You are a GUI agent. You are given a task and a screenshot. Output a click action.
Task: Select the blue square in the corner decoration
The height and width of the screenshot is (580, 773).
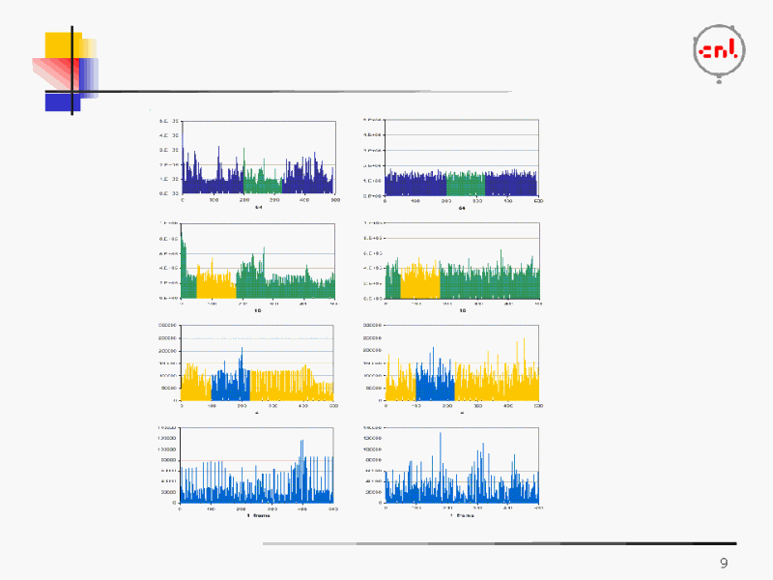tap(60, 101)
